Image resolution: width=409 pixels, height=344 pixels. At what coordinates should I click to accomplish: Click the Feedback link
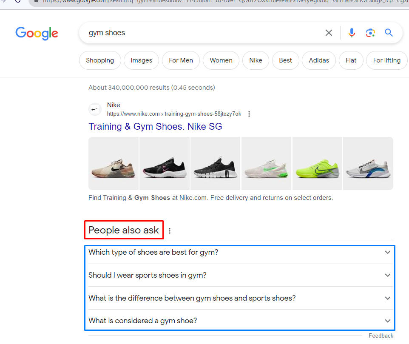pos(381,335)
